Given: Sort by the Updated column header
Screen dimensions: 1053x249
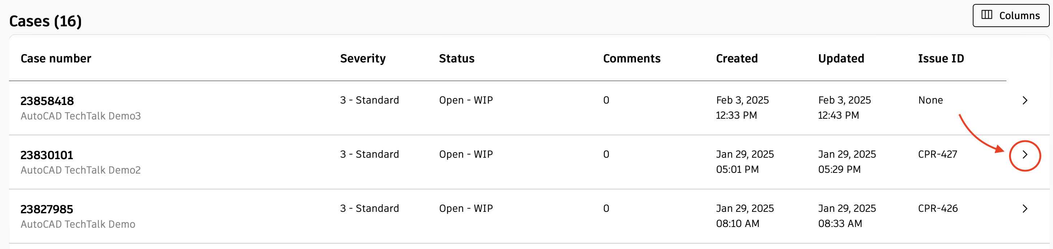Looking at the screenshot, I should point(841,58).
